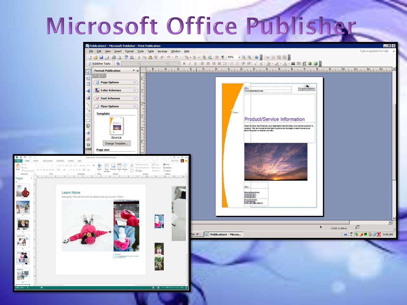This screenshot has width=407, height=305.
Task: Expand the Color Schemes section
Action: pos(116,90)
